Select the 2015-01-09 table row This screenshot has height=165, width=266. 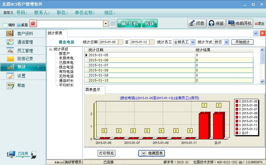click(169, 75)
